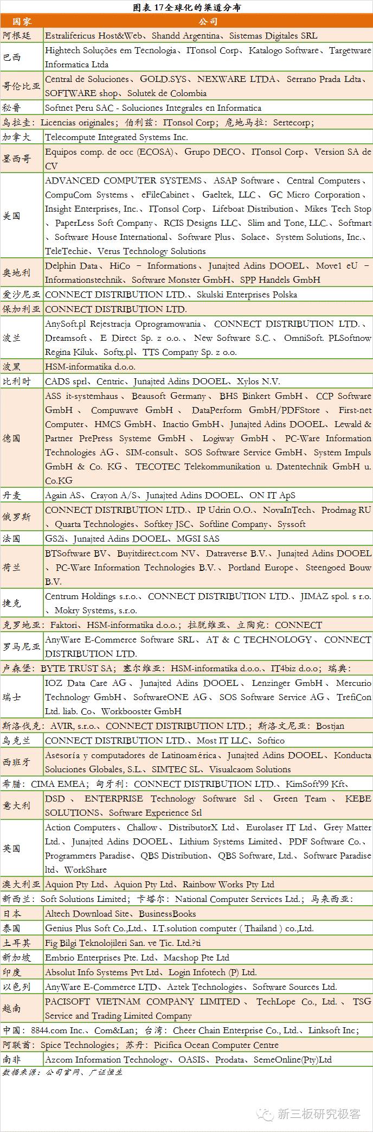Select 'HSM-informatika d.o.o.' in 波黑 row
Image resolution: width=373 pixels, height=1132 pixels.
pyautogui.click(x=90, y=367)
